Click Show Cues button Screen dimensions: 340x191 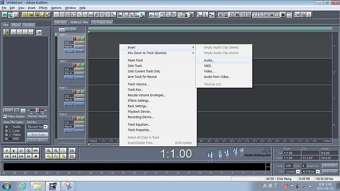tap(38, 135)
